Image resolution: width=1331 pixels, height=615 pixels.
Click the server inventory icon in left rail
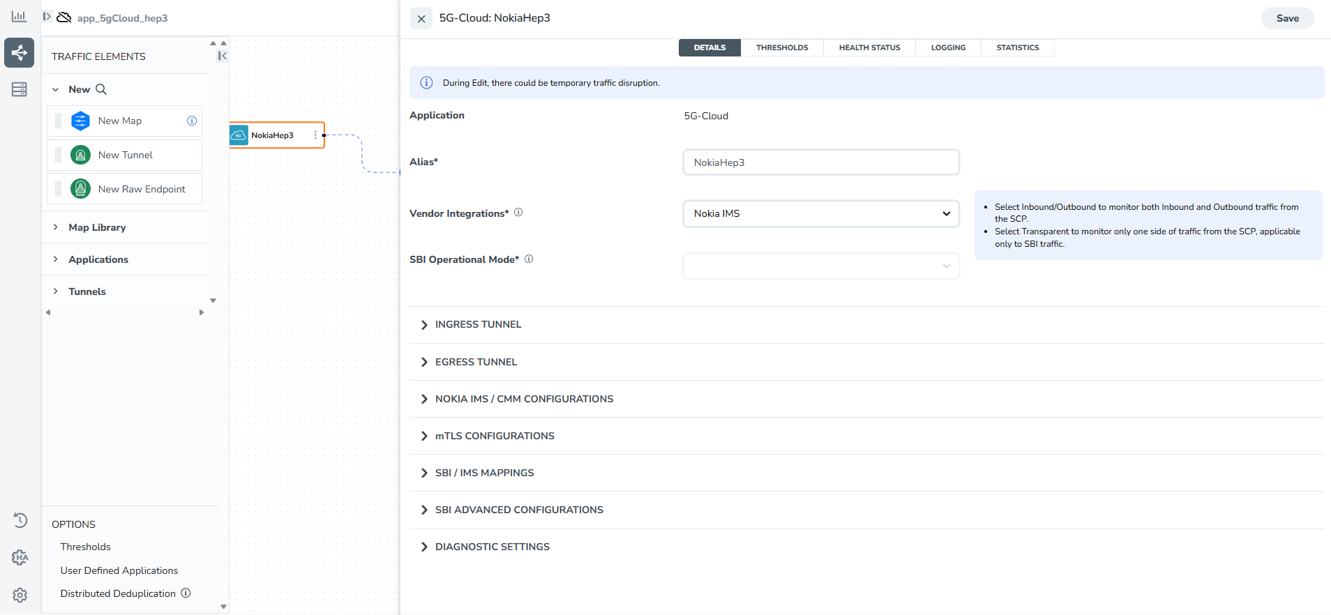tap(19, 89)
